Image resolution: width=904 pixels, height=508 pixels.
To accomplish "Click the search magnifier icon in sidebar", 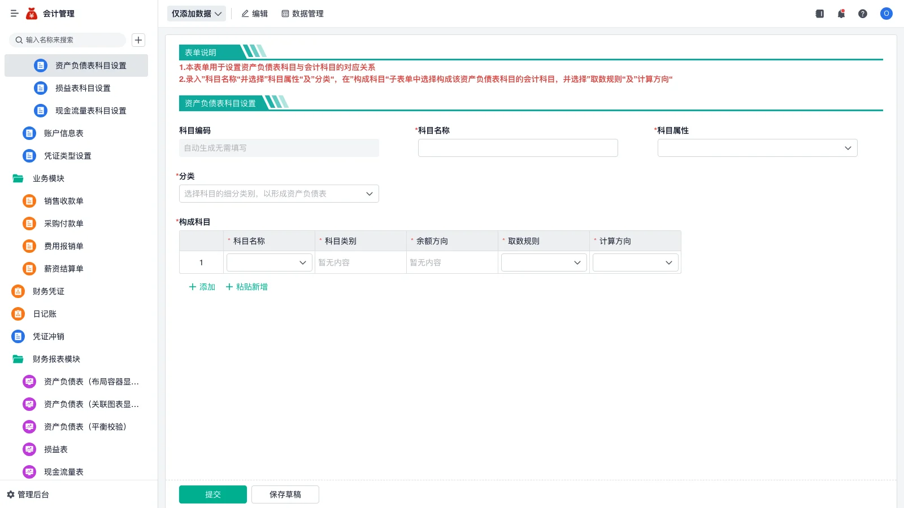I will pyautogui.click(x=19, y=40).
